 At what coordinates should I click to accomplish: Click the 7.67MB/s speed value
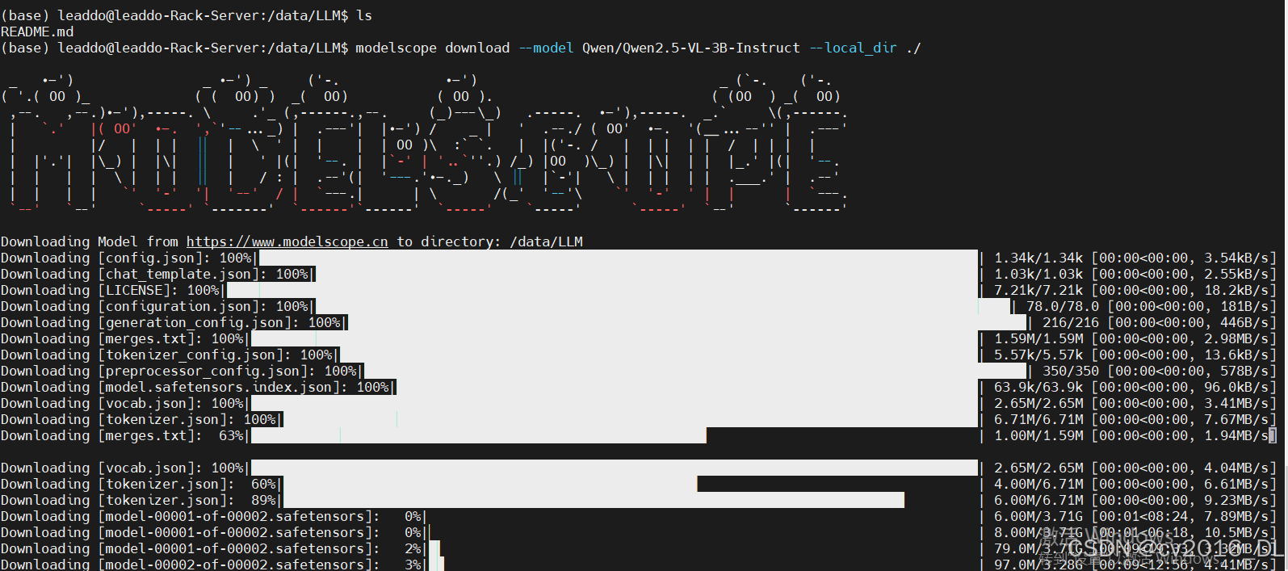coord(1236,419)
